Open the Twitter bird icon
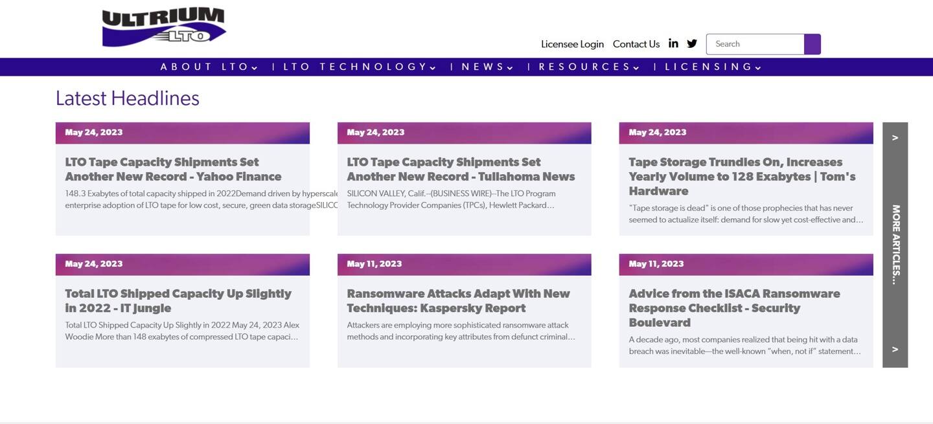This screenshot has height=424, width=933. click(692, 43)
